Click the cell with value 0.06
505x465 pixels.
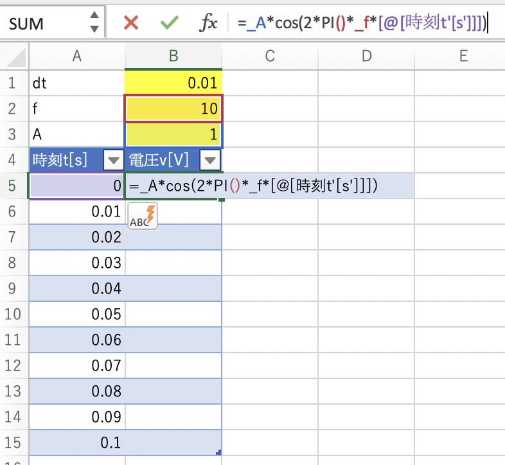point(77,340)
